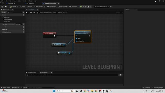
Task: Open My Blueprint settings gear
Action: pyautogui.click(x=23, y=12)
